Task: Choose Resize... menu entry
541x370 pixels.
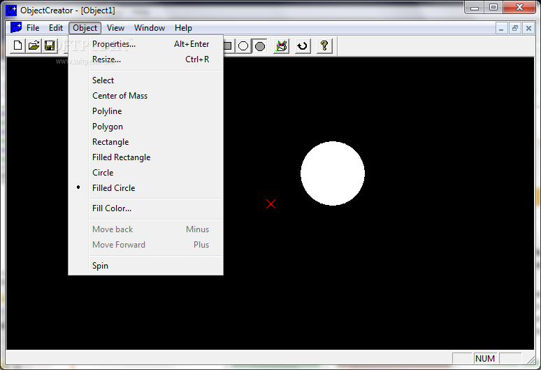Action: [x=145, y=59]
